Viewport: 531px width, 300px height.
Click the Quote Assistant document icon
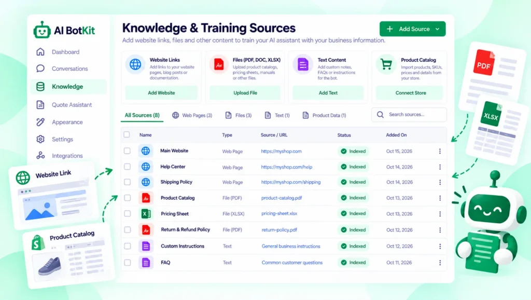pos(40,105)
